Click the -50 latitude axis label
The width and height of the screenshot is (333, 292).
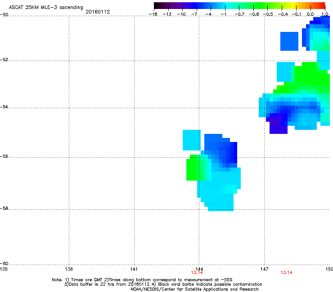coord(4,15)
